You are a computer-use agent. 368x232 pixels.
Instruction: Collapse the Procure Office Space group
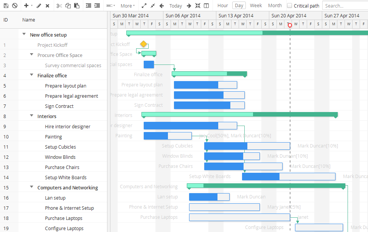point(32,55)
